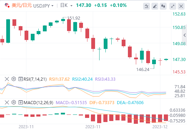The width and height of the screenshot is (187, 131).
Task: Click the 145.53 price axis label
Action: pos(179,72)
